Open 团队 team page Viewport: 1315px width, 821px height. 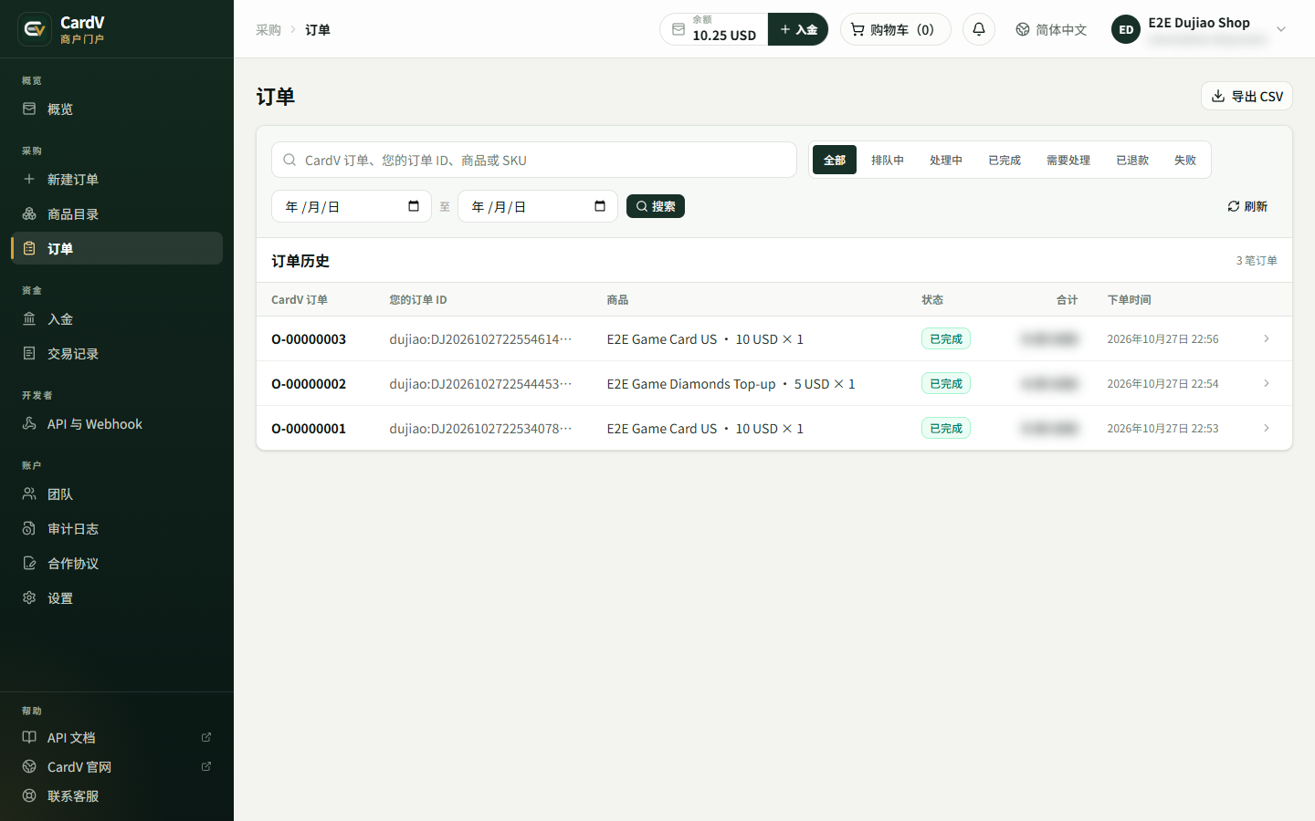coord(117,494)
